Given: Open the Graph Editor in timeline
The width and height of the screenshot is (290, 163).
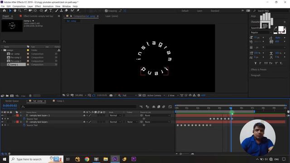Looking at the screenshot, I should point(170,107).
